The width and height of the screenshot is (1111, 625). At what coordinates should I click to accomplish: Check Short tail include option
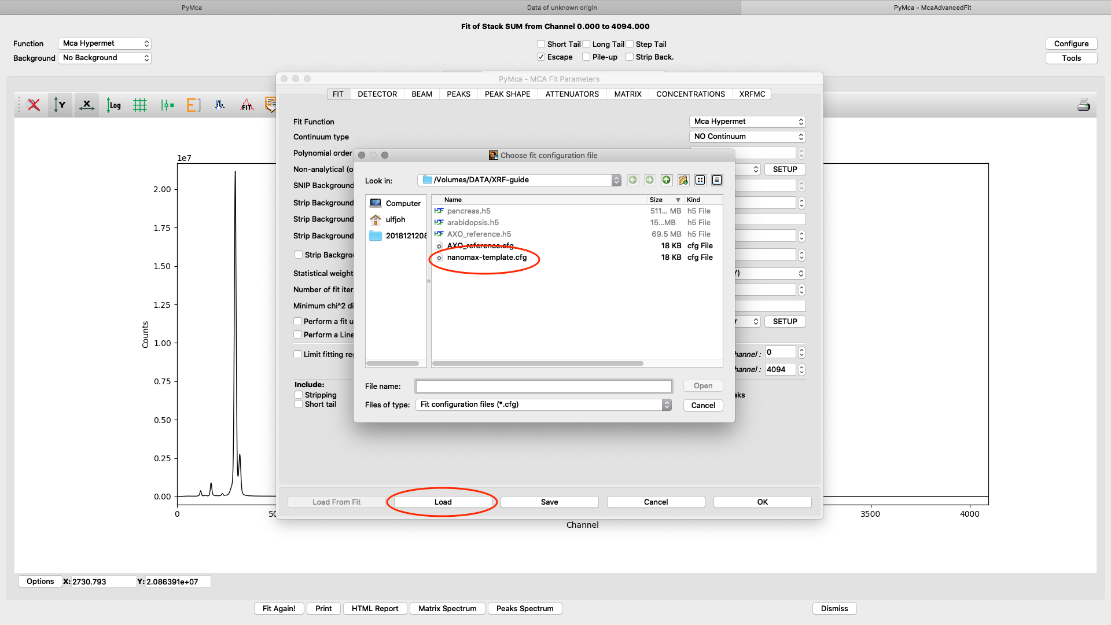click(x=299, y=404)
